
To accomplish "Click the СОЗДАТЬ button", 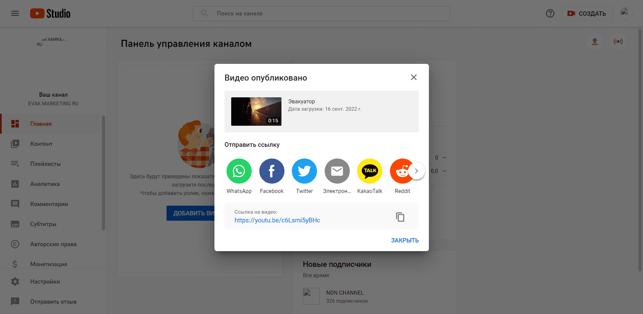I will coord(587,13).
